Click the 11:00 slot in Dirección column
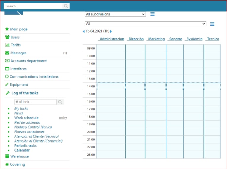This screenshot has height=169, width=227. tap(135, 64)
